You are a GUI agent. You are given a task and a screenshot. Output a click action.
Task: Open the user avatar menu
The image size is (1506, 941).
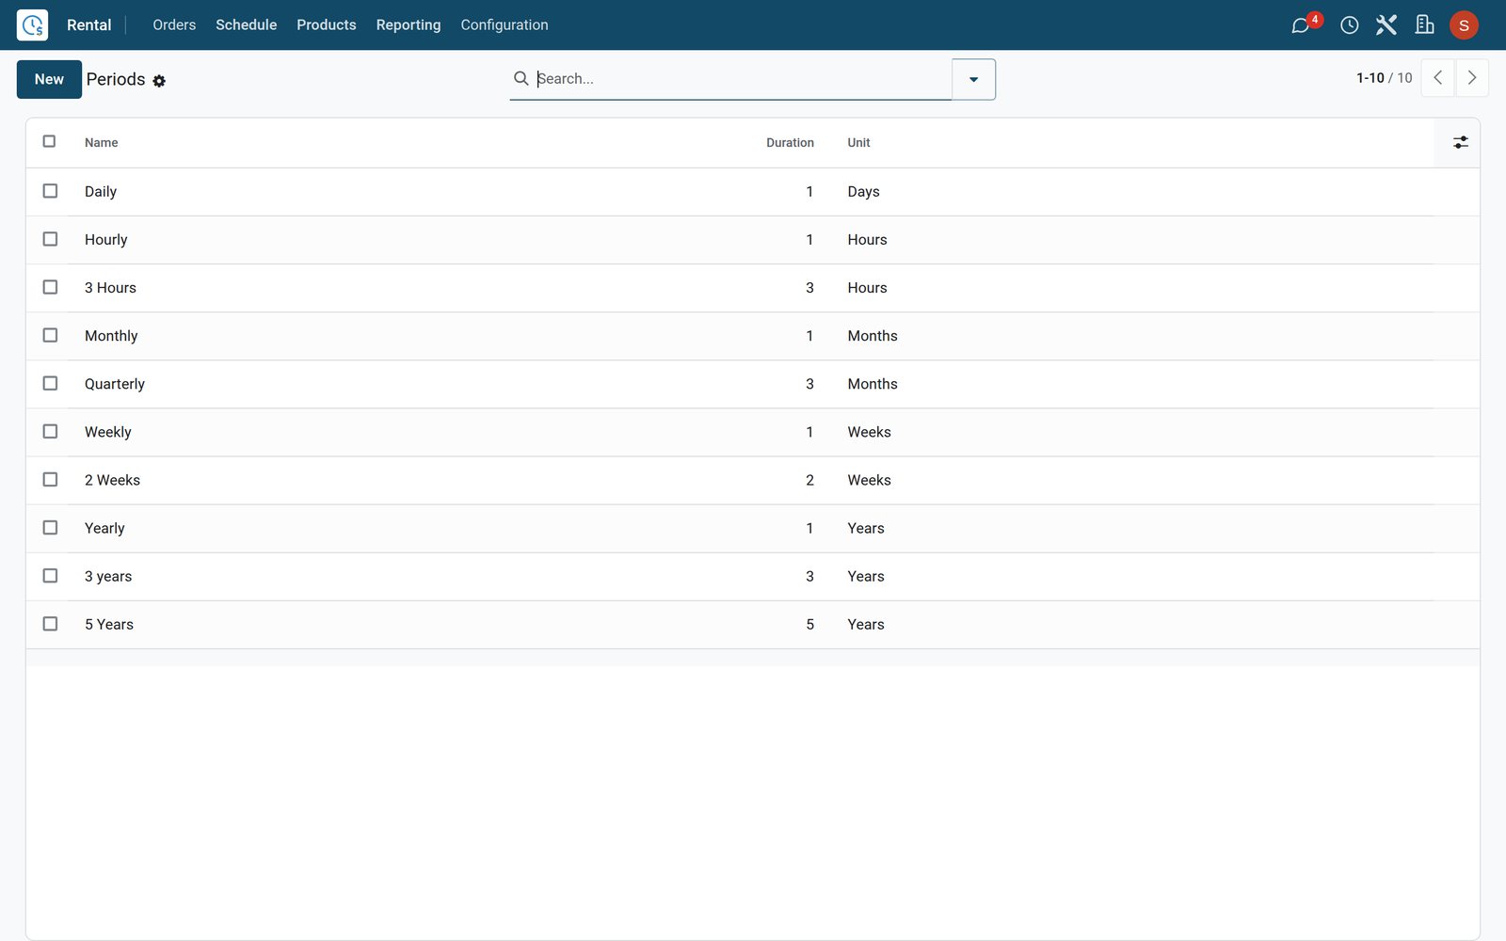point(1464,25)
